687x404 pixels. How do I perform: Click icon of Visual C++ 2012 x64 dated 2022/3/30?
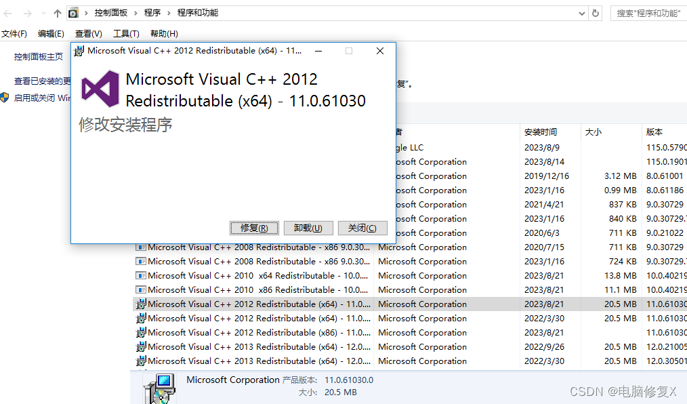[141, 318]
